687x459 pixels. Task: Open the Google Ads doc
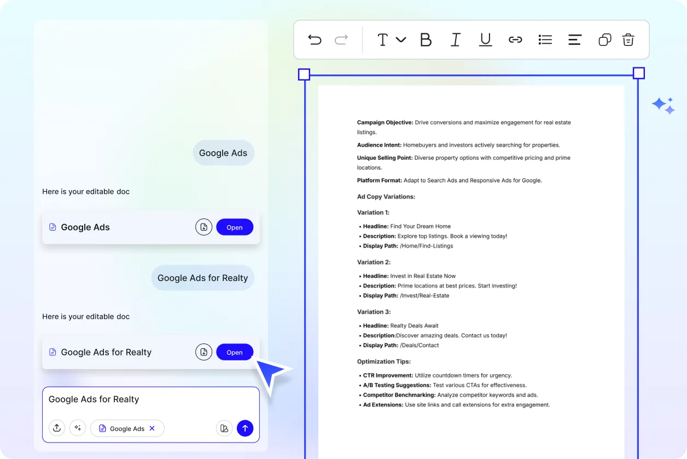[x=235, y=227]
